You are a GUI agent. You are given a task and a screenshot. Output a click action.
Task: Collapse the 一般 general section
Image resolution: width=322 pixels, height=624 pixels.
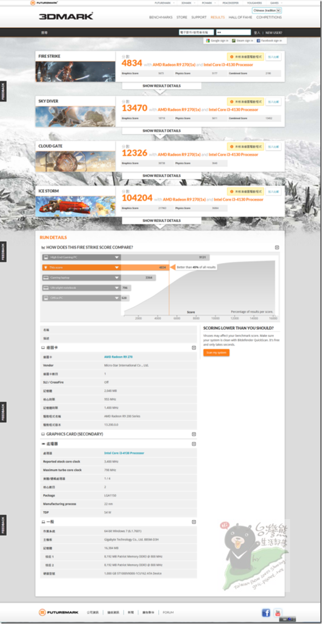point(194,522)
